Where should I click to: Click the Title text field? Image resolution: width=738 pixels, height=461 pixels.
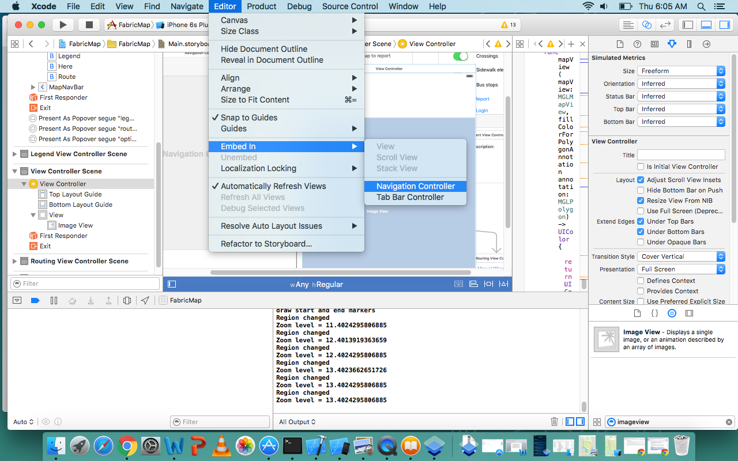[x=681, y=155]
